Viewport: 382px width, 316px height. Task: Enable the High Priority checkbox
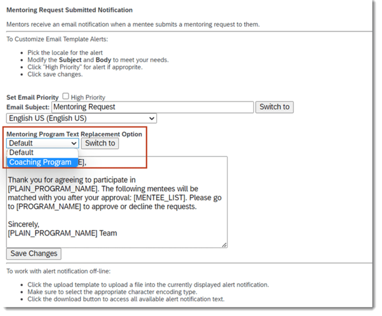click(66, 97)
